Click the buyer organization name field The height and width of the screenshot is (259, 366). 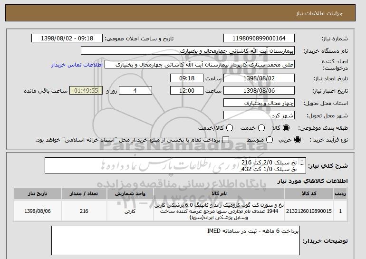[x=188, y=51]
